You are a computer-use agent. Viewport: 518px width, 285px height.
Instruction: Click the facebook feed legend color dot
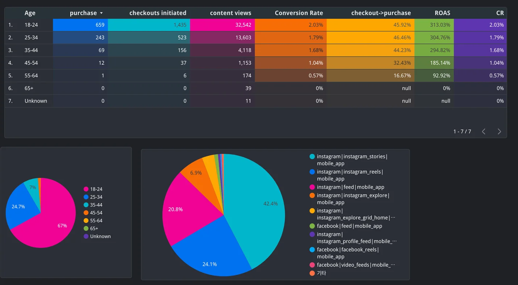(x=312, y=226)
